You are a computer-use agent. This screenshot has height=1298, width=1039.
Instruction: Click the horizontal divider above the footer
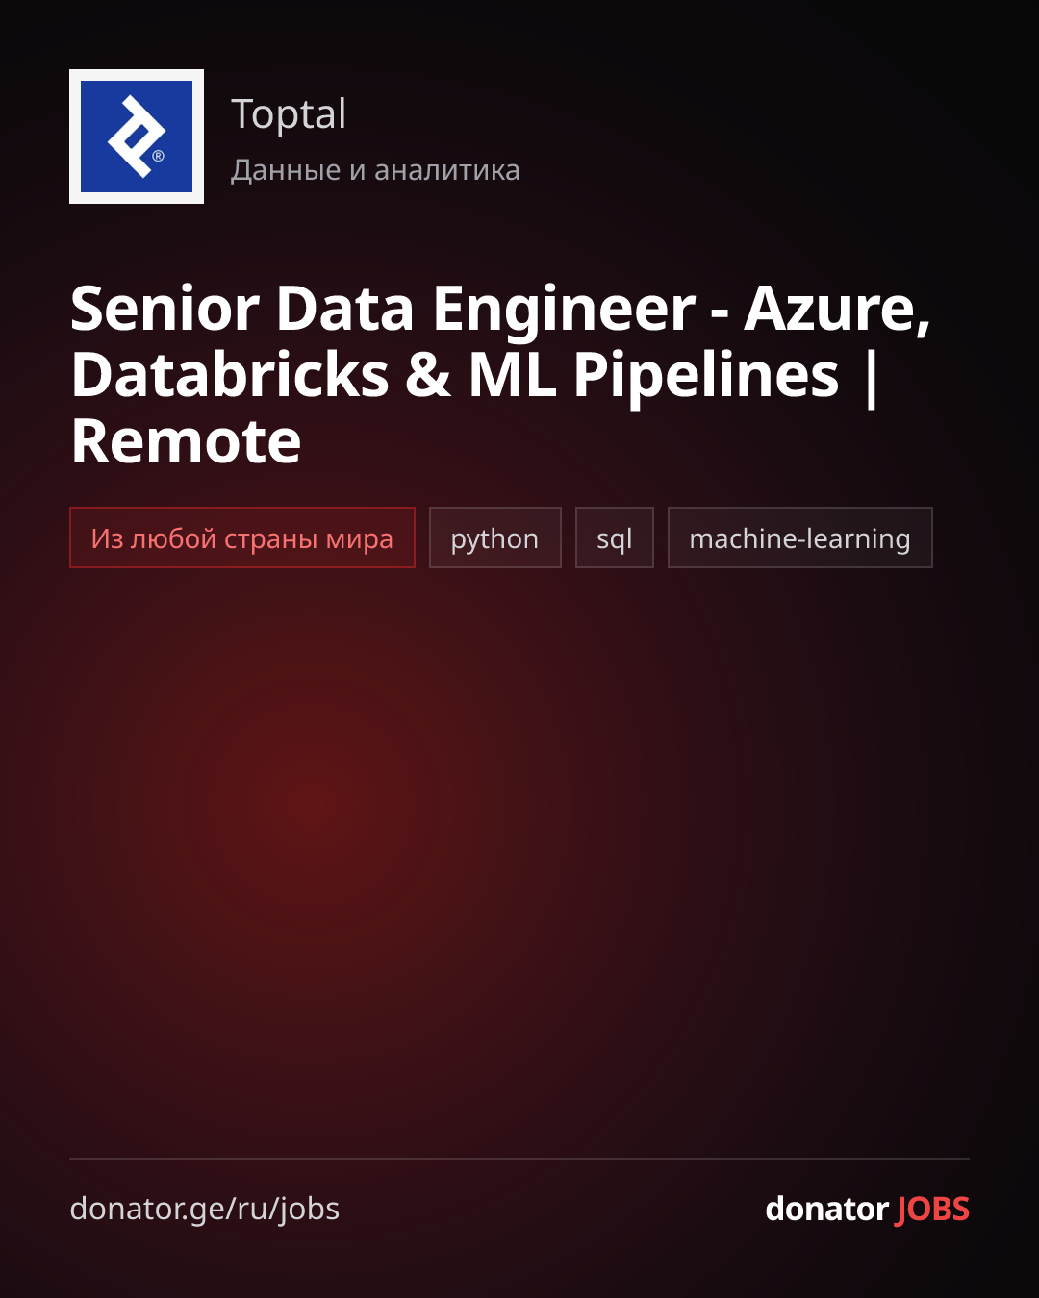click(x=519, y=1159)
